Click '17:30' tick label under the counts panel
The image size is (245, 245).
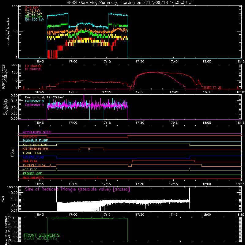(x=140, y=62)
